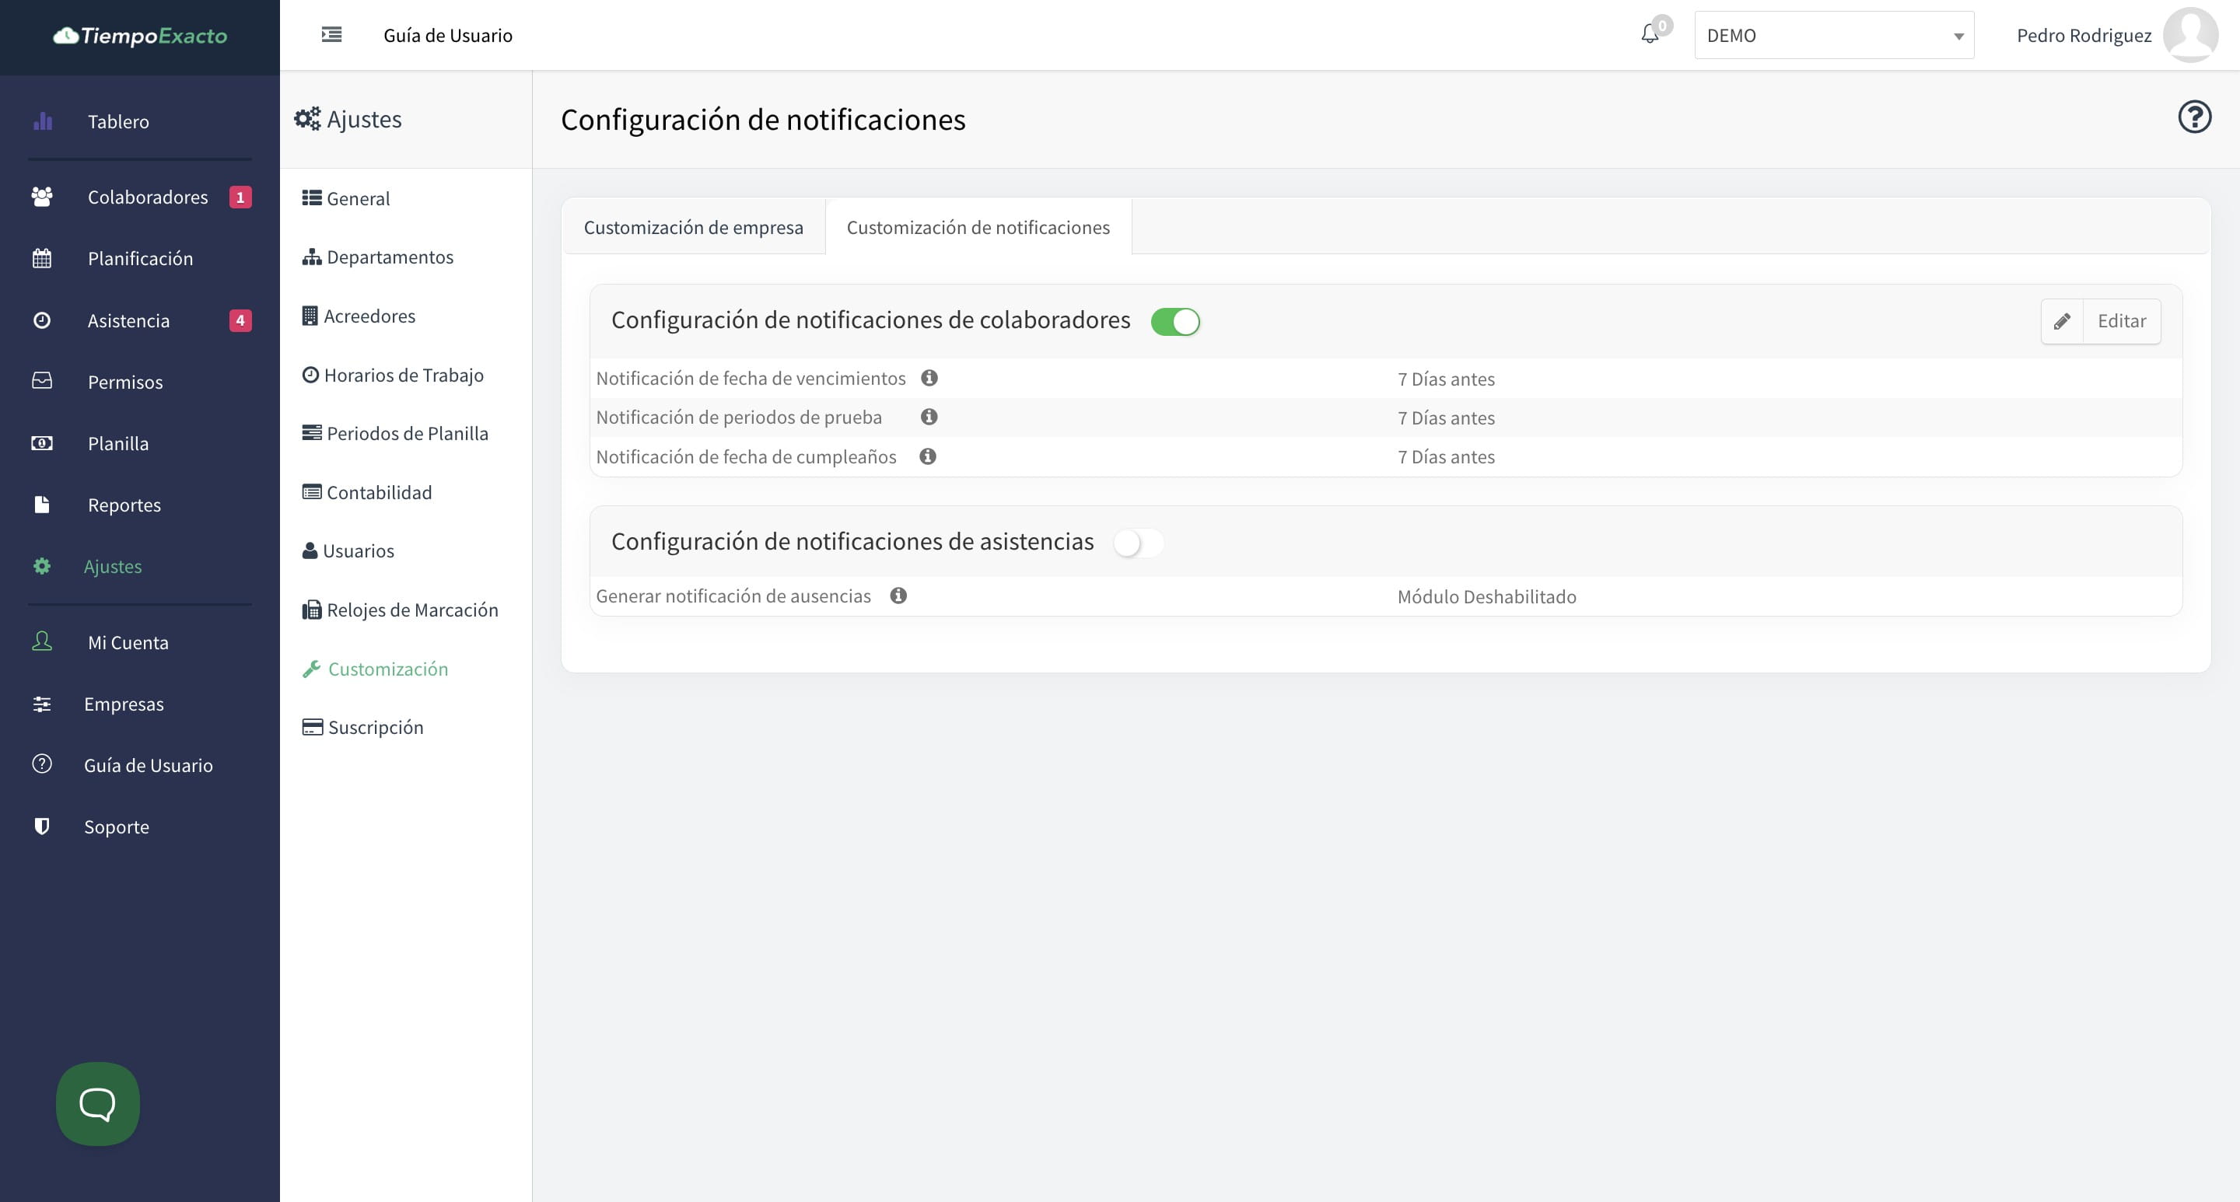2240x1202 pixels.
Task: Enable asistencias notifications toggle
Action: pos(1137,543)
